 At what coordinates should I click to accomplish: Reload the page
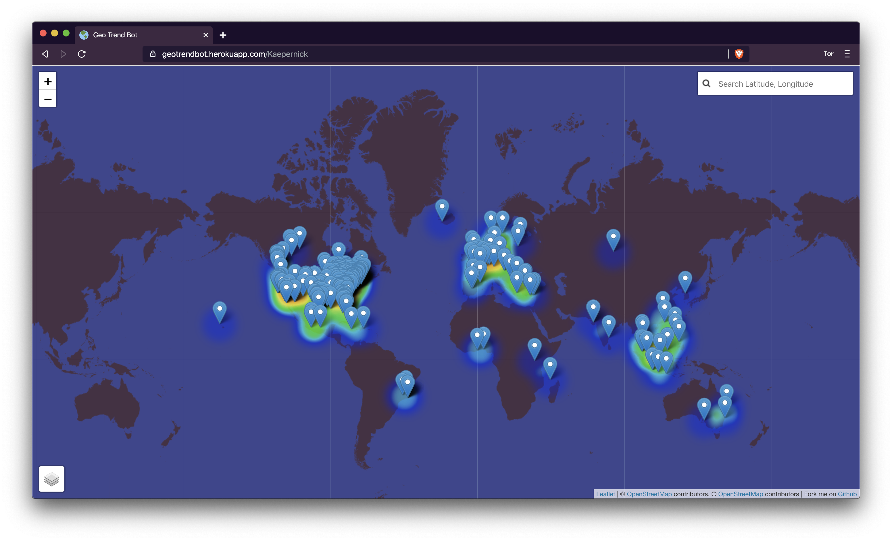click(x=82, y=54)
